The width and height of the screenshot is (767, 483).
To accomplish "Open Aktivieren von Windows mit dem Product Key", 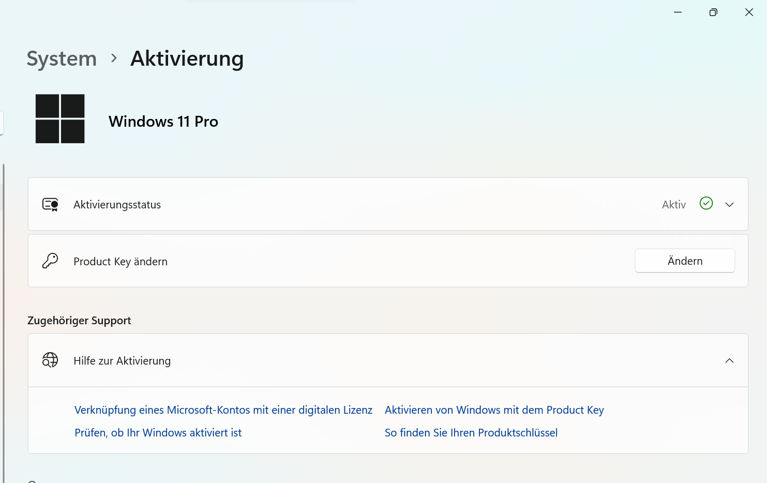I will click(x=494, y=410).
